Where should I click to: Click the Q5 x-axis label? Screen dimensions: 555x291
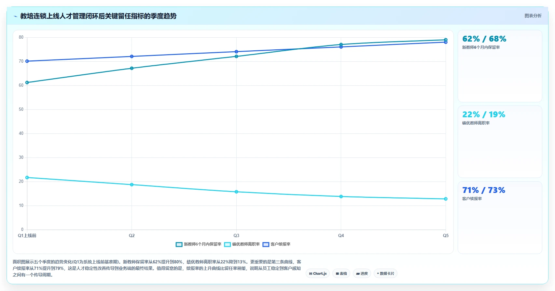446,236
